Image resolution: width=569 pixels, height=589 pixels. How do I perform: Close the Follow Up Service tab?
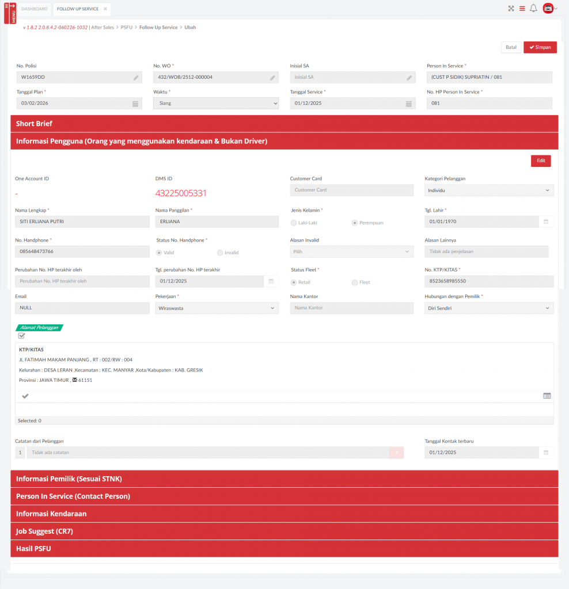[x=105, y=9]
